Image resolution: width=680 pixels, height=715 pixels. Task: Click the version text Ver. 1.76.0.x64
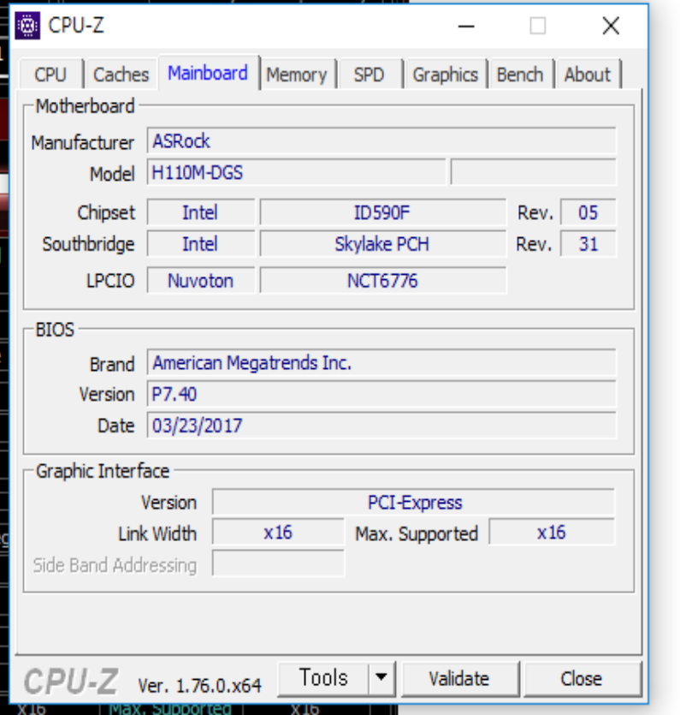[x=199, y=685]
